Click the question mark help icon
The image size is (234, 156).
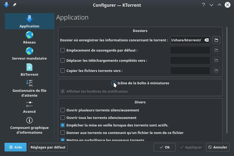click(x=203, y=5)
